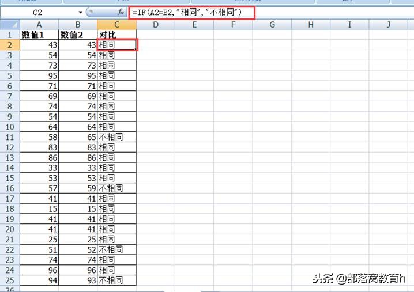Select row 5 header
Image resolution: width=414 pixels, height=292 pixels.
(10, 75)
